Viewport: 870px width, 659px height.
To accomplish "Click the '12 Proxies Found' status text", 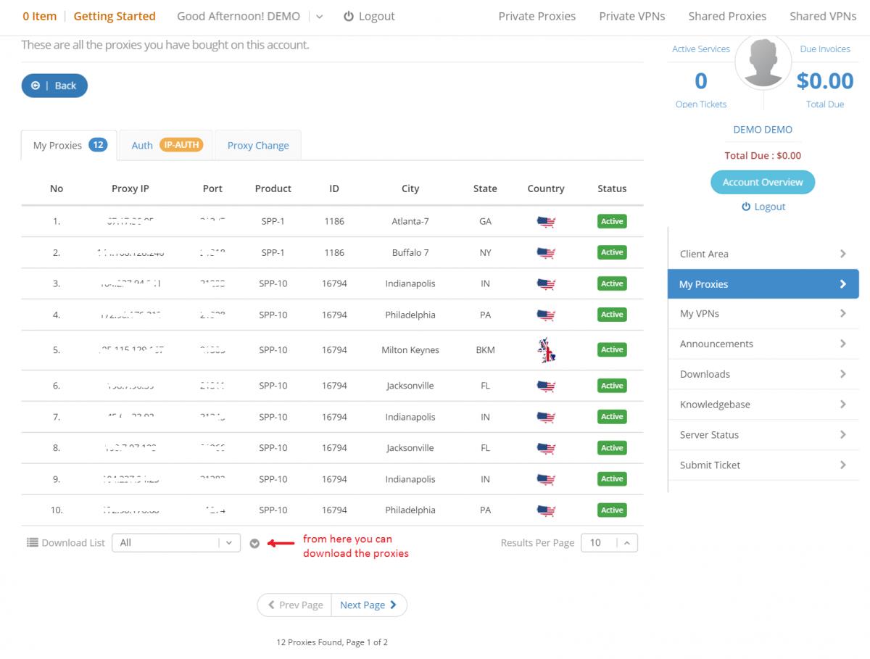I will (x=332, y=642).
